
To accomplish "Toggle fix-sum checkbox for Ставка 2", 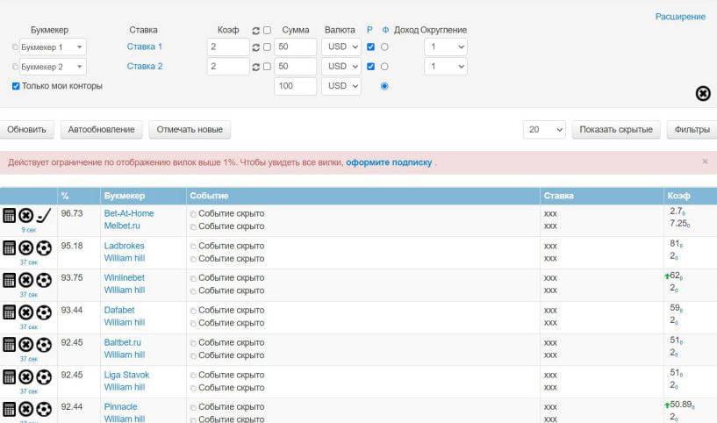I will [x=267, y=67].
